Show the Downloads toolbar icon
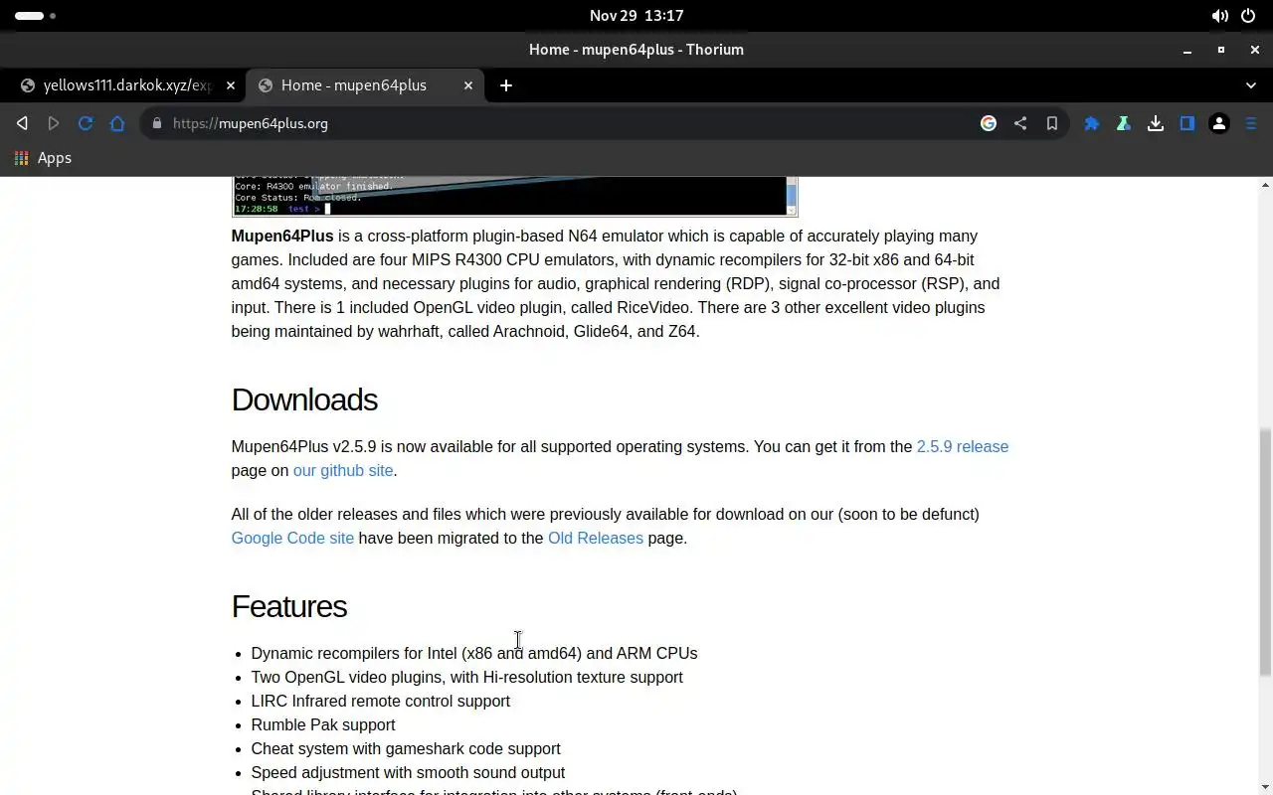 (1156, 123)
